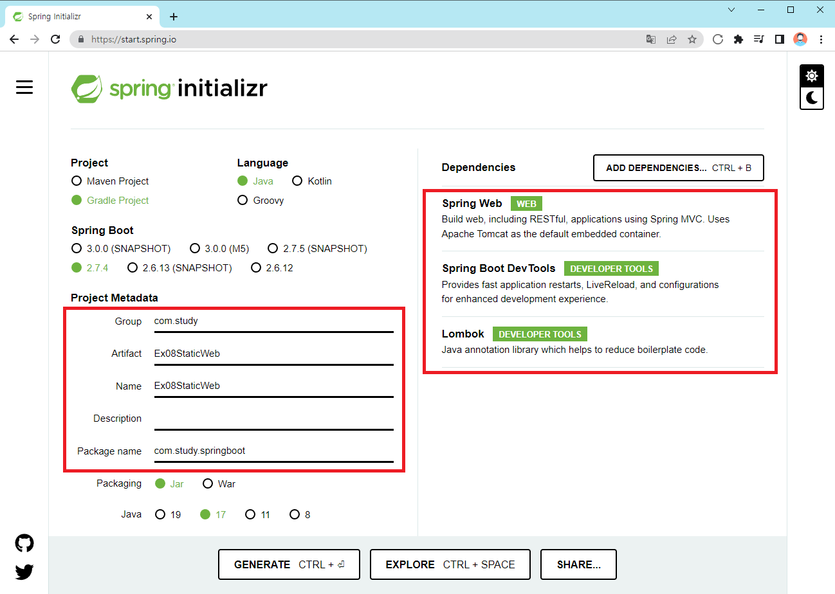Click the circular arrow extension icon
Screen dimensions: 835x594
pos(718,39)
